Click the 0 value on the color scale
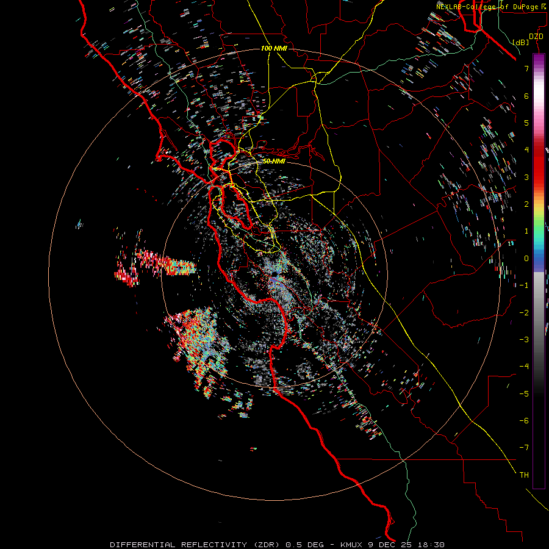The height and width of the screenshot is (549, 549). pyautogui.click(x=526, y=259)
